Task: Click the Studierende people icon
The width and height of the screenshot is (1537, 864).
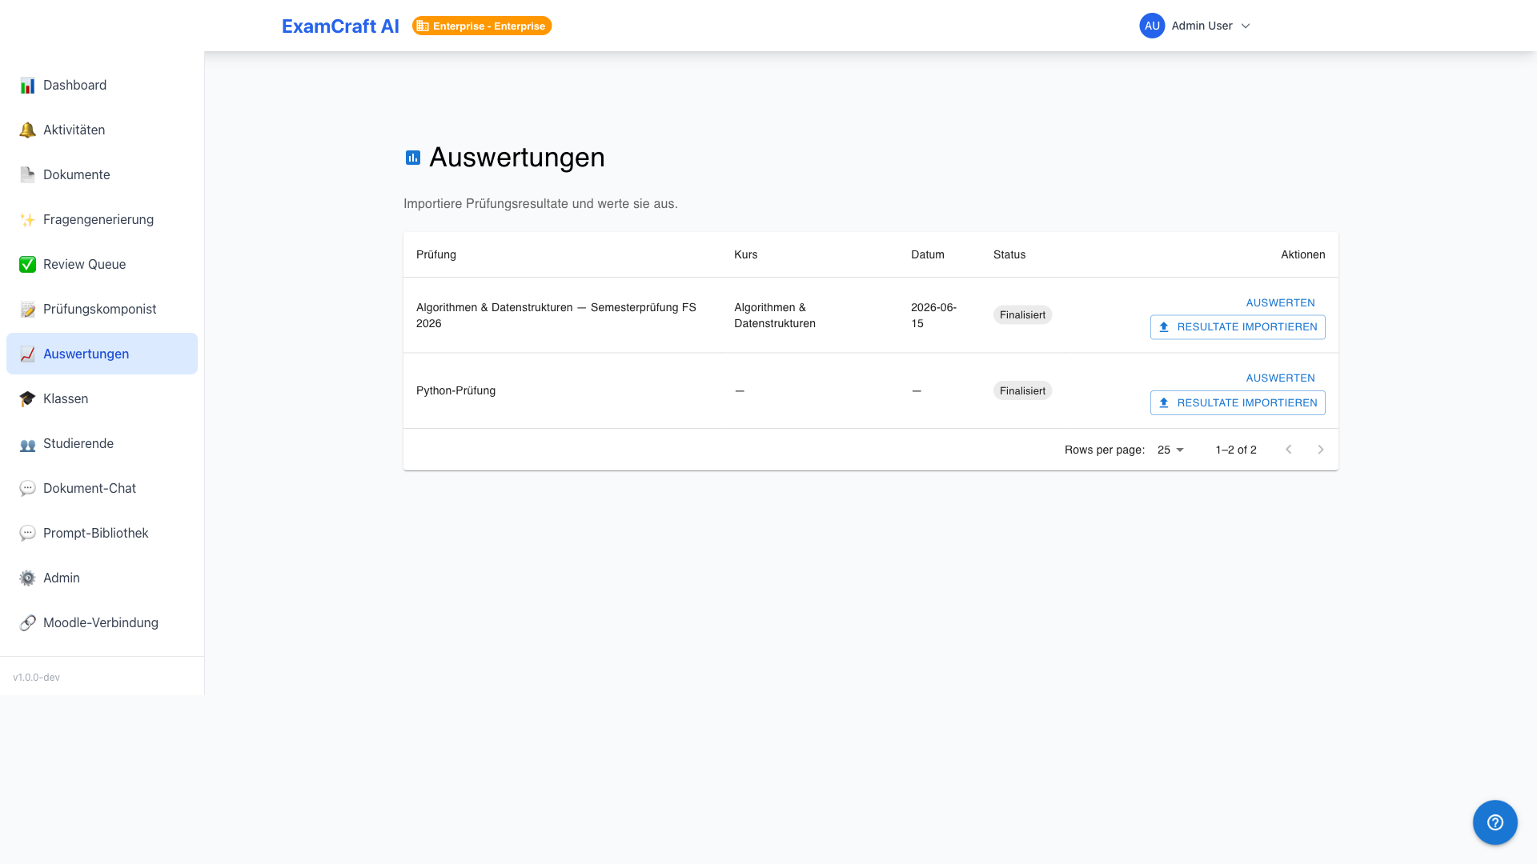Action: tap(27, 444)
